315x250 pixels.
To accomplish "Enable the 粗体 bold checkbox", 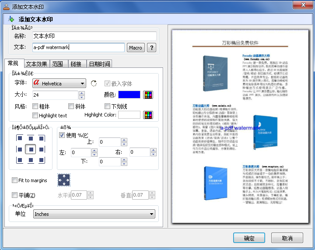I will click(x=35, y=106).
